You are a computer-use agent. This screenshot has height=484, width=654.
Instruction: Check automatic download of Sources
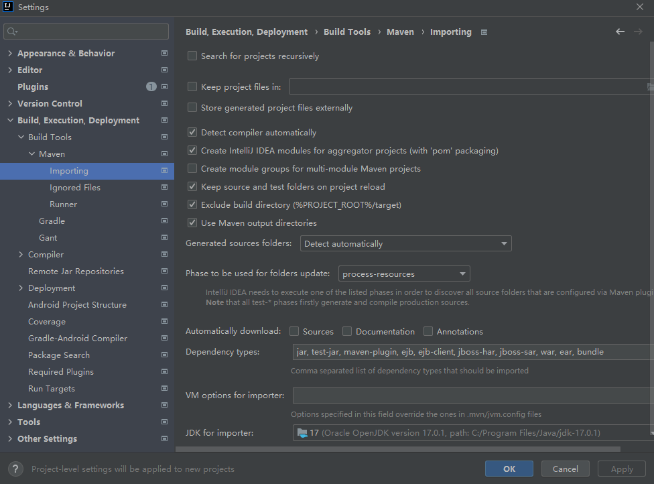[294, 331]
